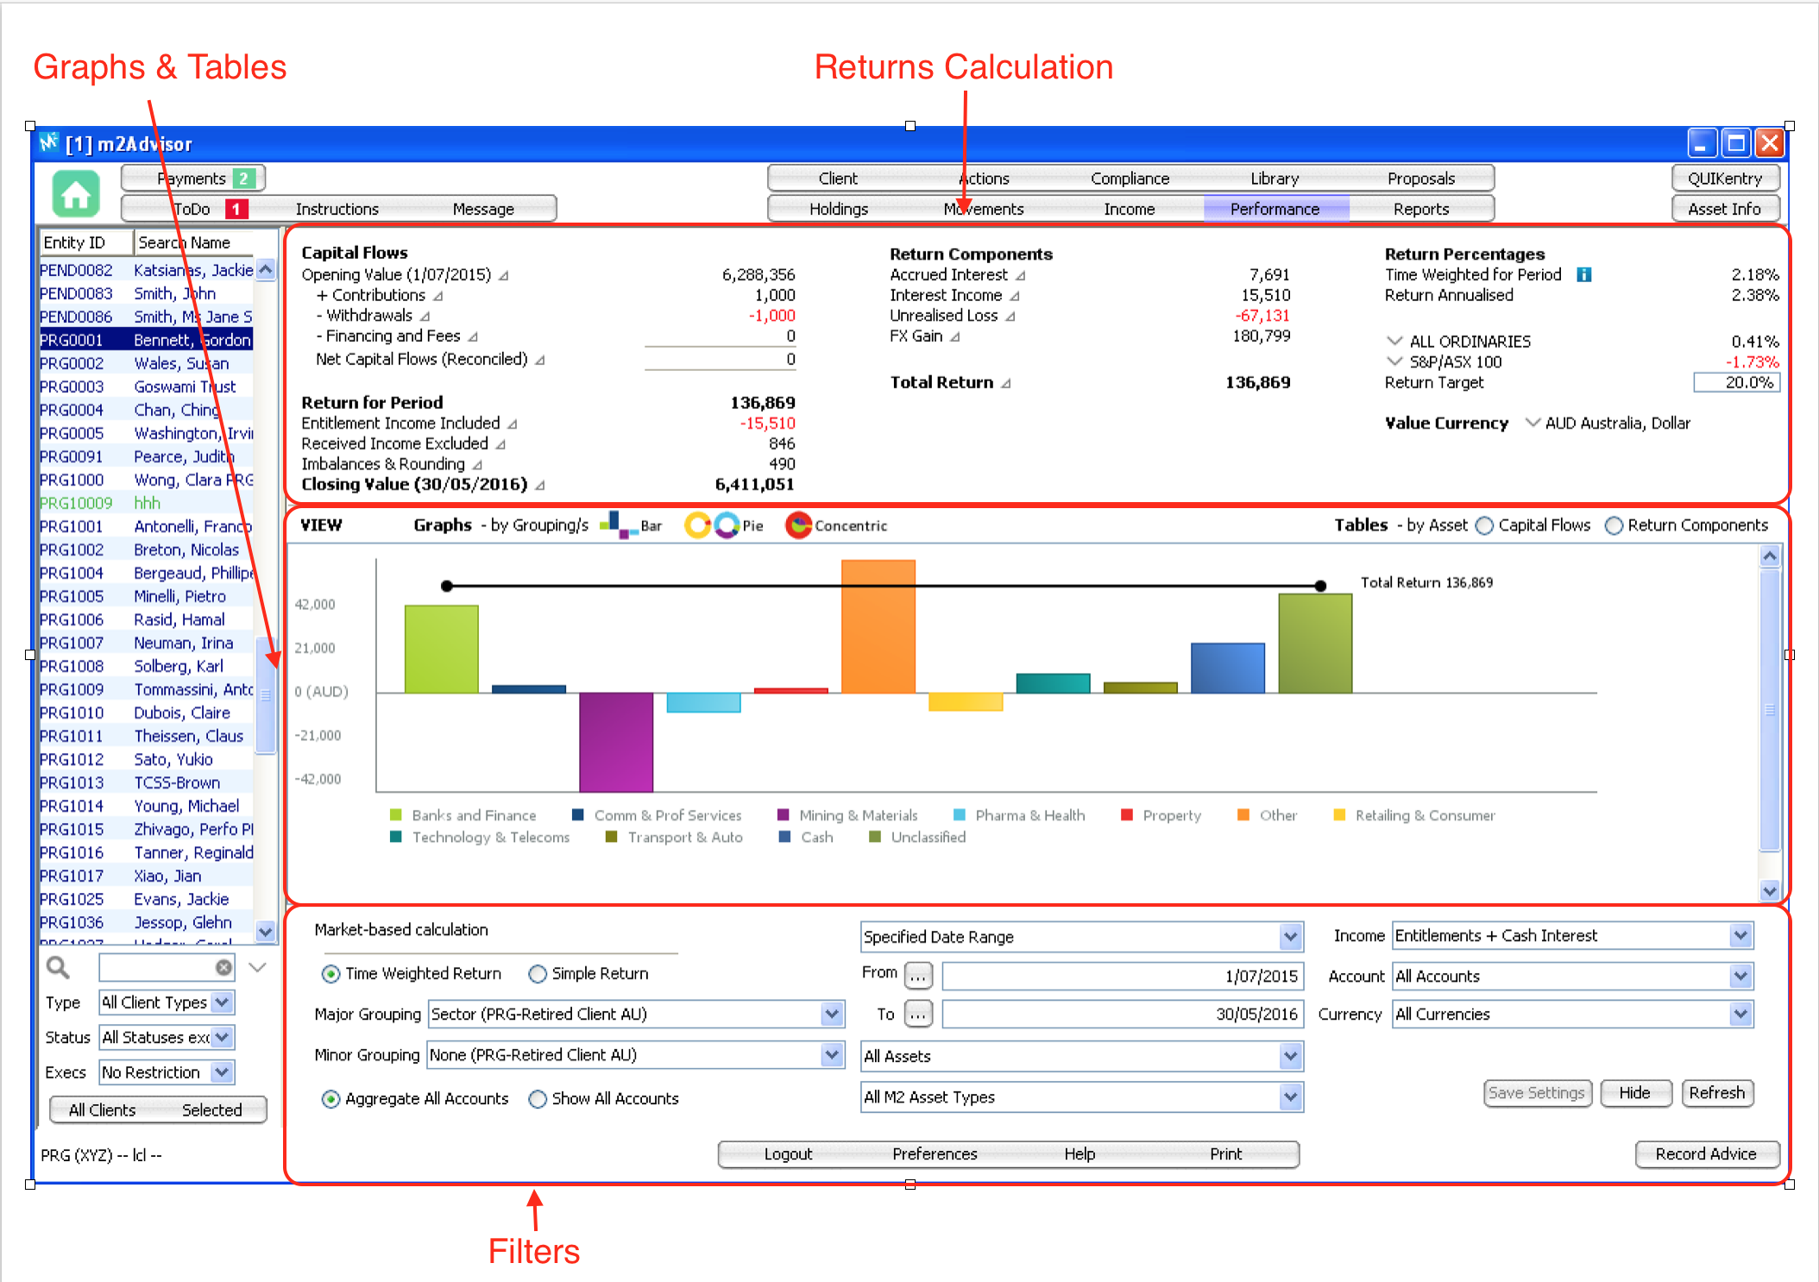Switch to the Holdings tab
Viewport: 1819px width, 1282px height.
point(838,209)
